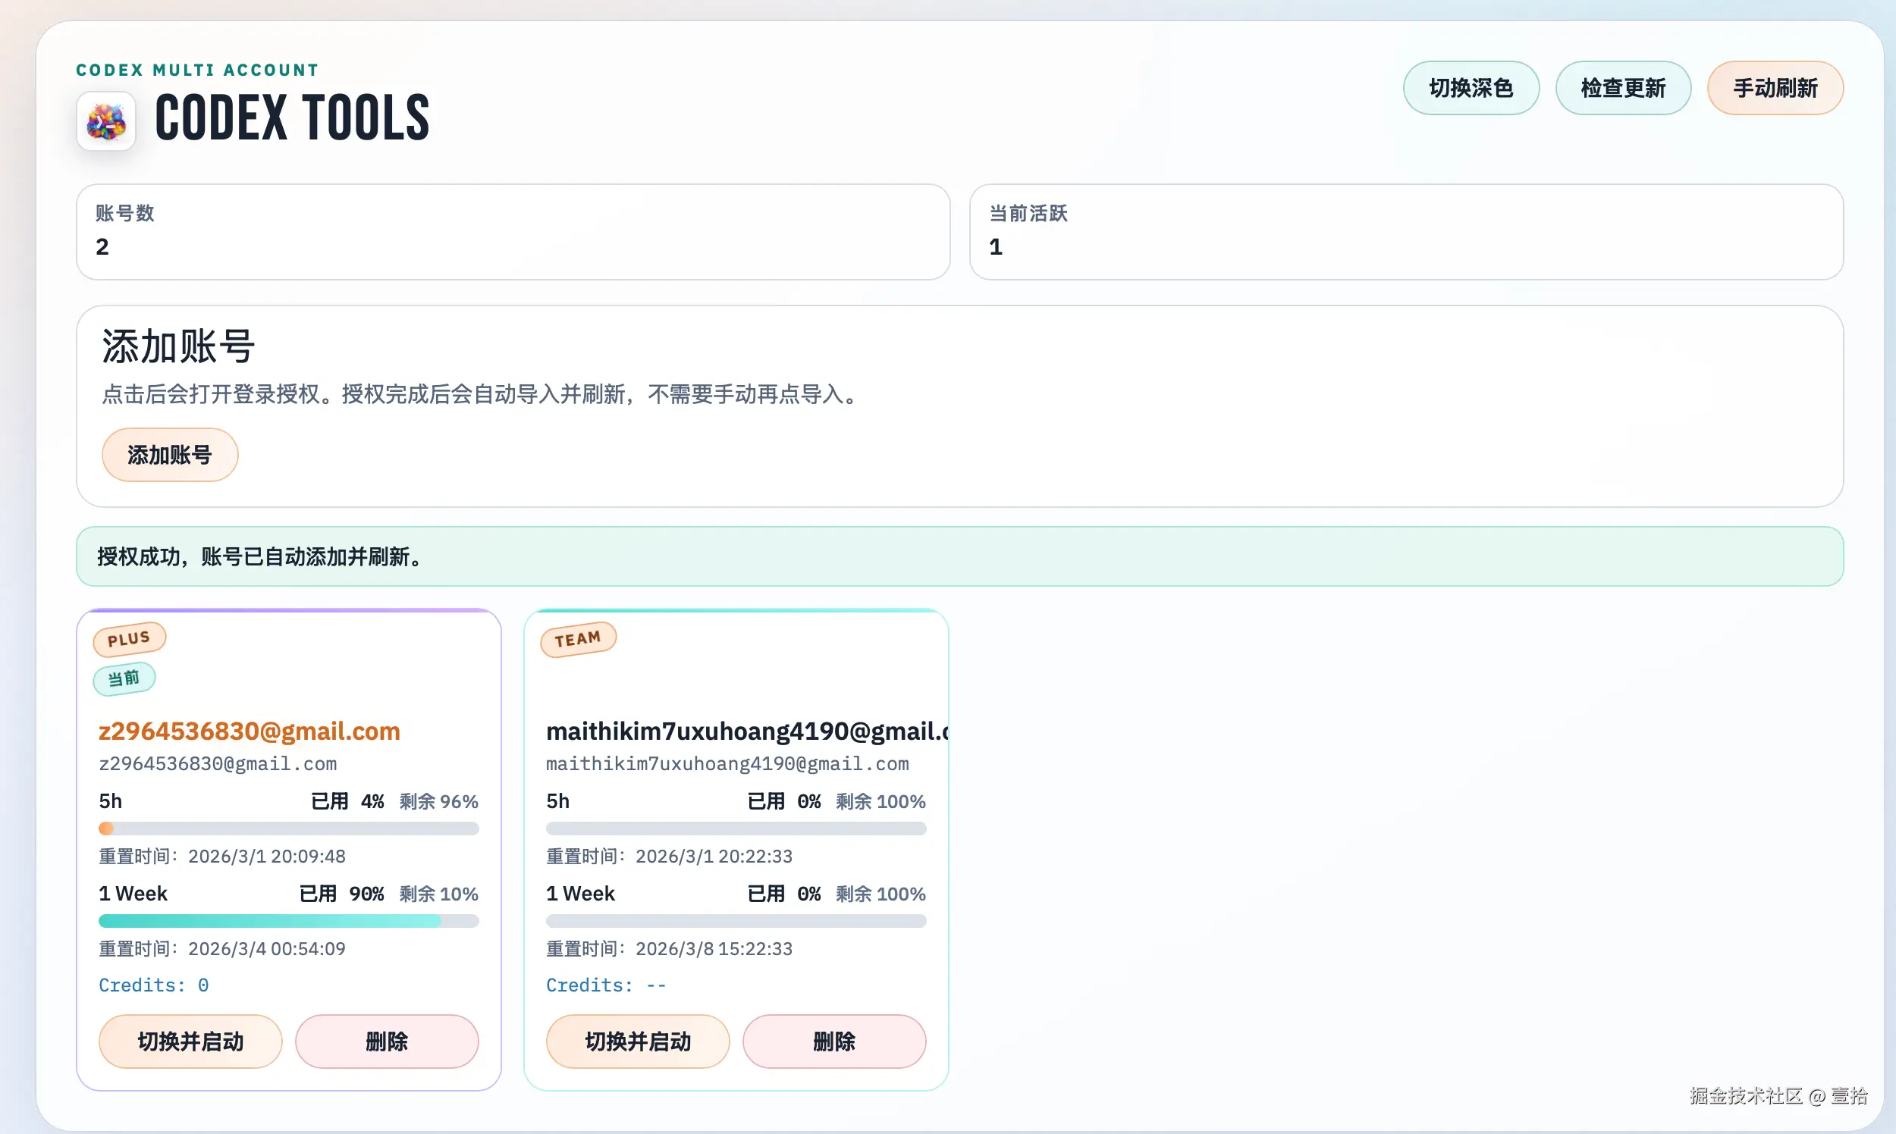1896x1134 pixels.
Task: Click the PLUS plan badge
Action: tap(129, 639)
